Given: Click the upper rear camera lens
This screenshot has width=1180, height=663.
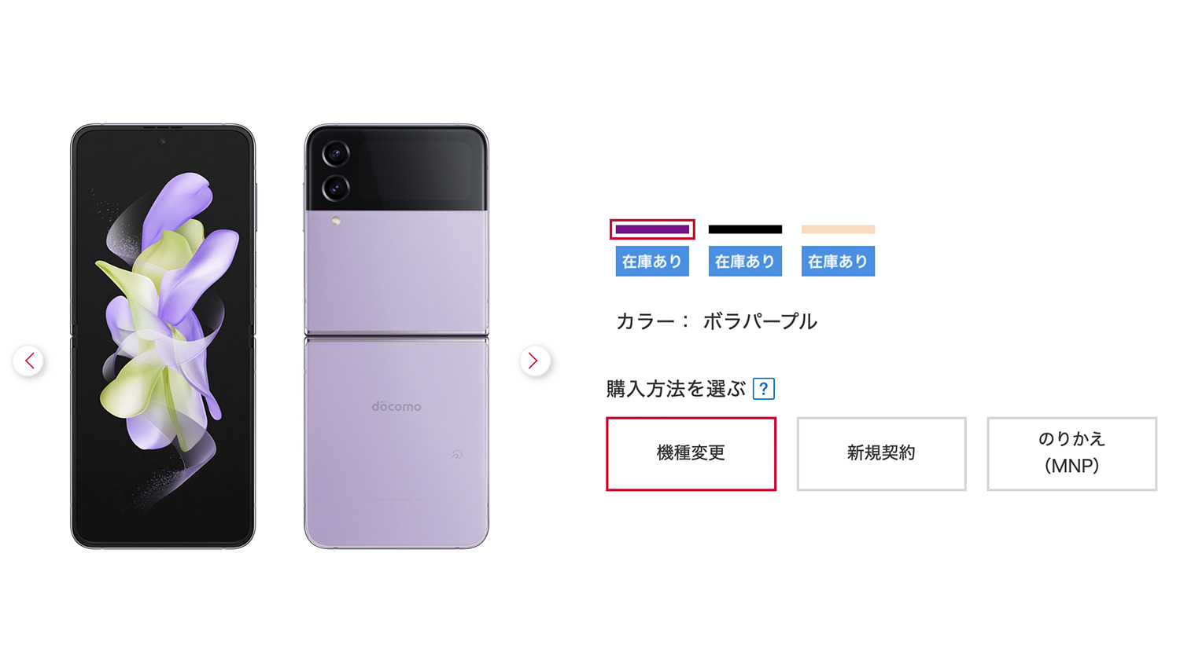Looking at the screenshot, I should 336,153.
